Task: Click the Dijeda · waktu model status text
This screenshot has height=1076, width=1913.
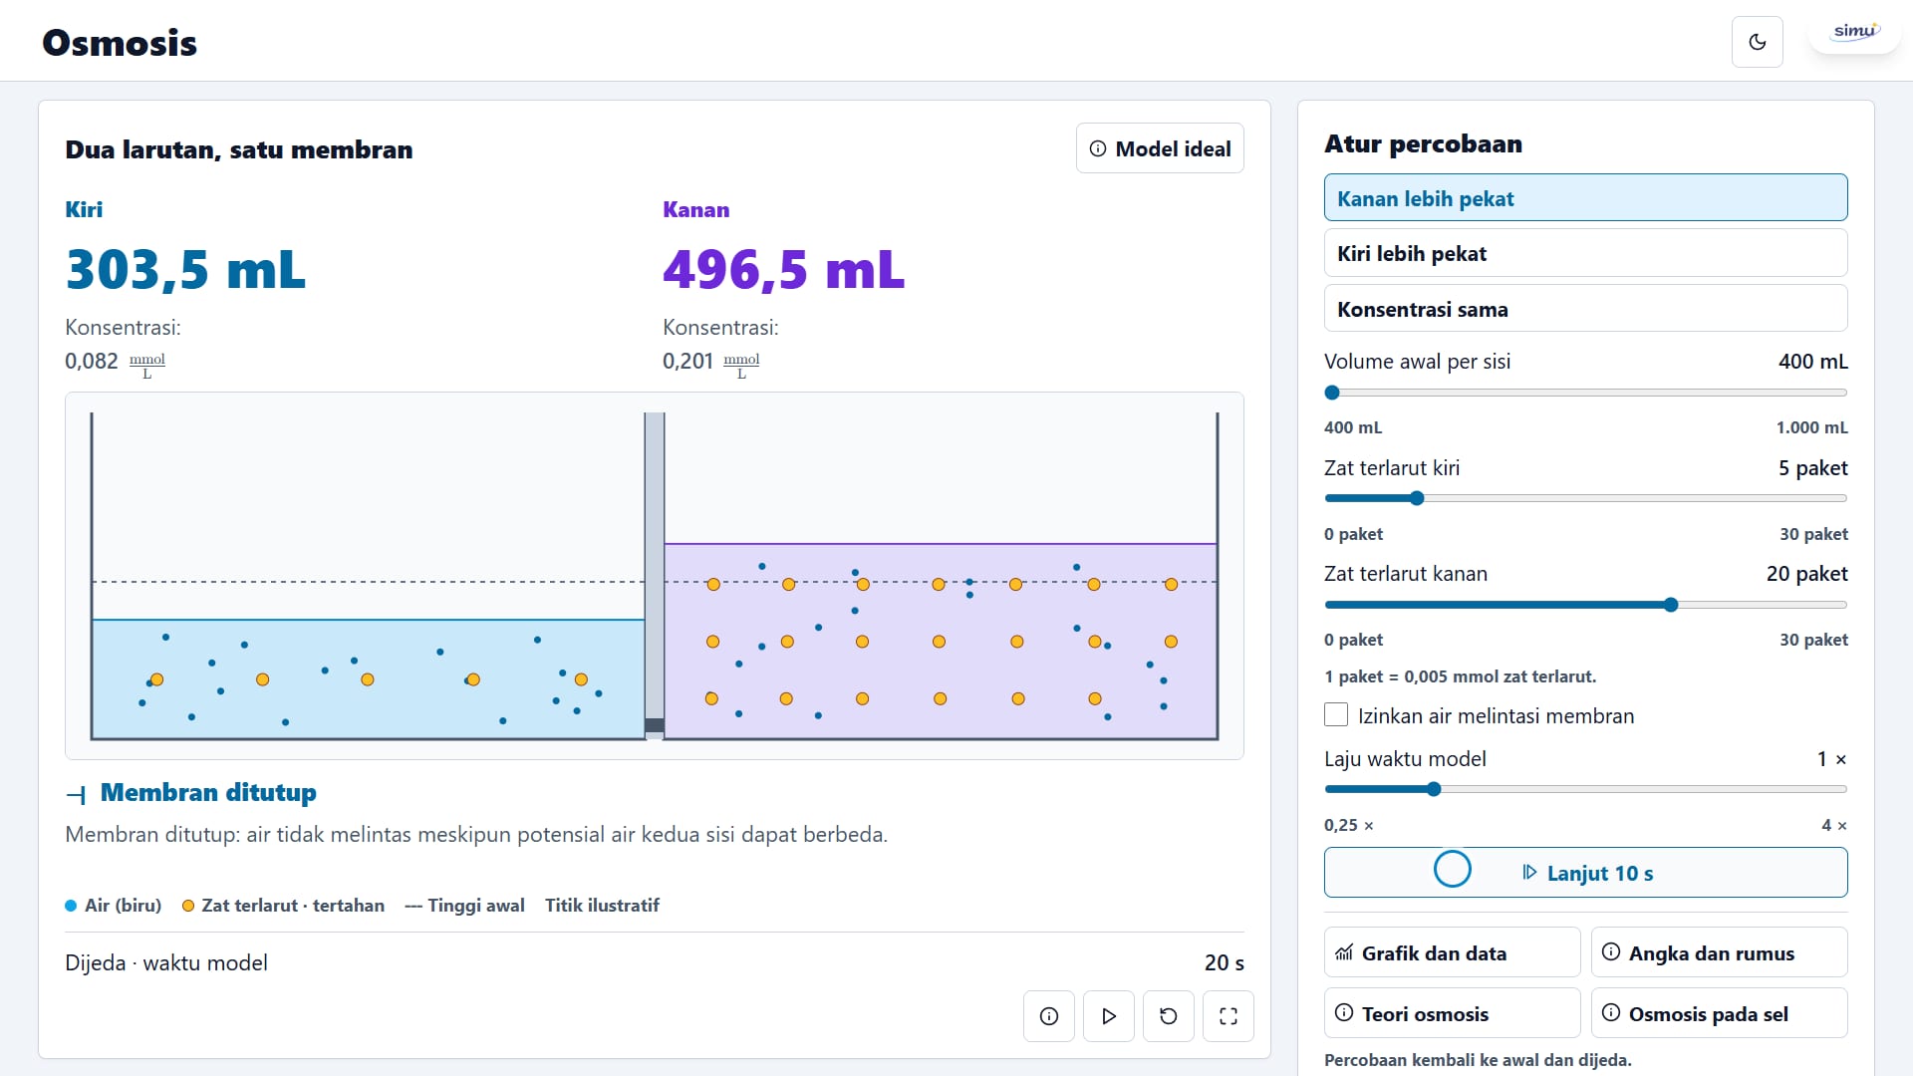Action: pyautogui.click(x=166, y=962)
